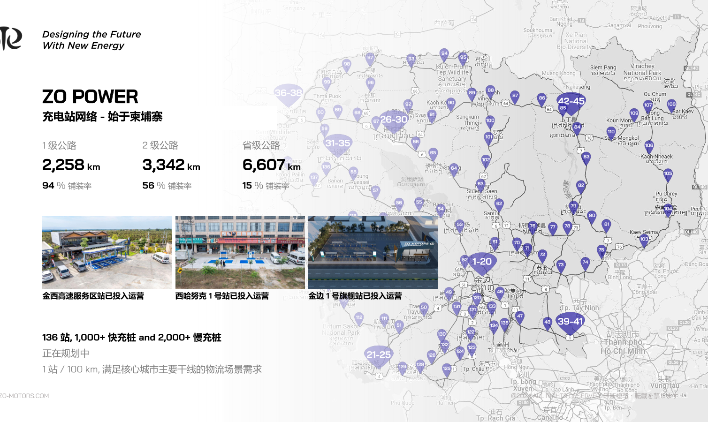Screen dimensions: 708x422
Task: Open station marker 108
Action: click(x=671, y=105)
